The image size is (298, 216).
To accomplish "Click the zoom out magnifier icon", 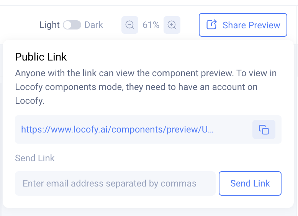I will click(130, 25).
